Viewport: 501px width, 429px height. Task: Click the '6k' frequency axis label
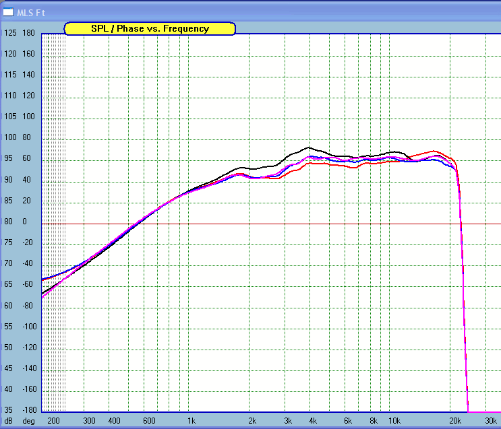coord(348,421)
